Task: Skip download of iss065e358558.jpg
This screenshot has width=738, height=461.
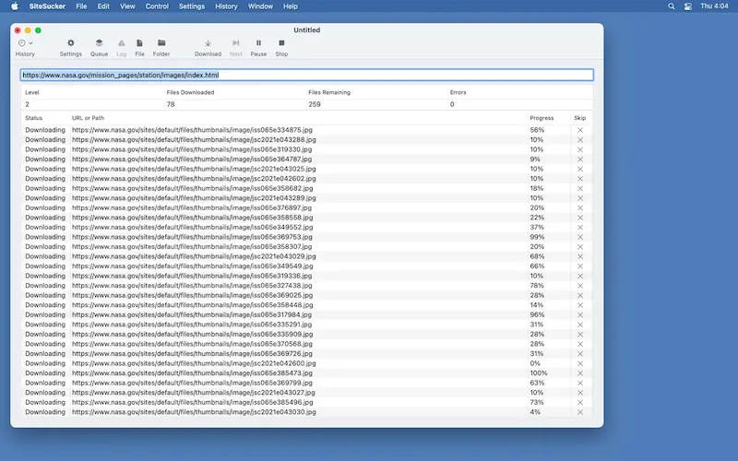Action: [580, 218]
